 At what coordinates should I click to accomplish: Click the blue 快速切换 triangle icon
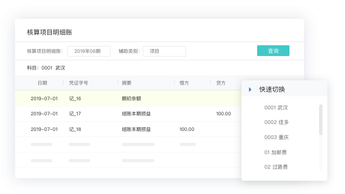250,89
